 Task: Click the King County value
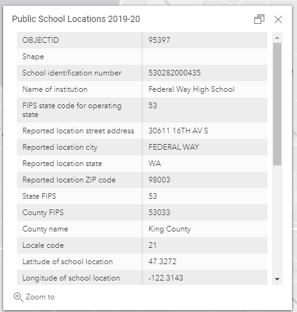170,229
